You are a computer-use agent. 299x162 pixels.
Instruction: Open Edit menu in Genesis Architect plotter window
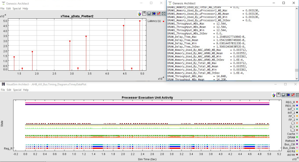[8, 9]
